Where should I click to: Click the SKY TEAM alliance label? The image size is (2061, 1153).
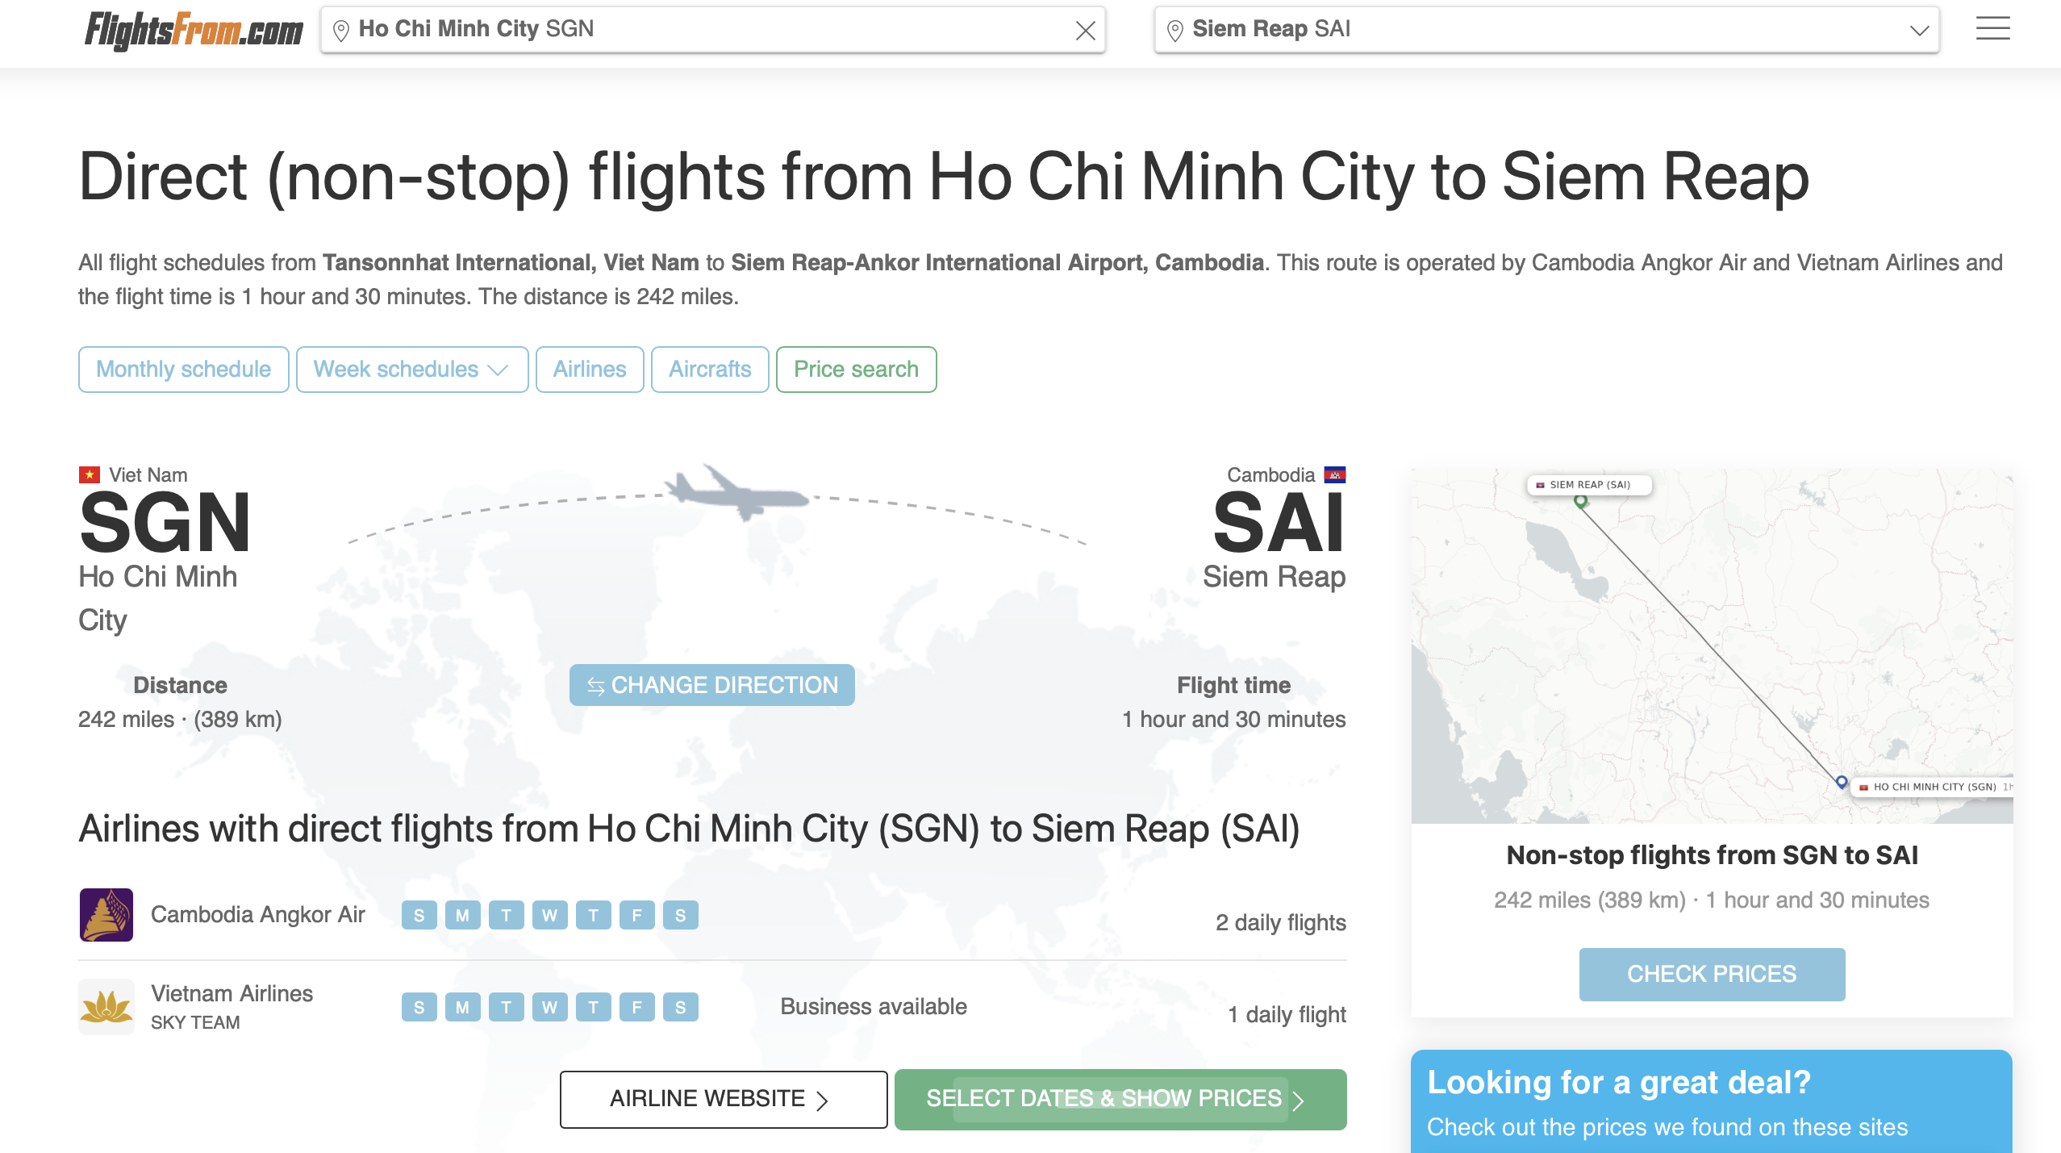(x=195, y=1022)
